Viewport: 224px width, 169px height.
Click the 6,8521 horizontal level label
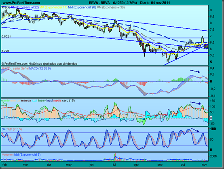[6, 36]
